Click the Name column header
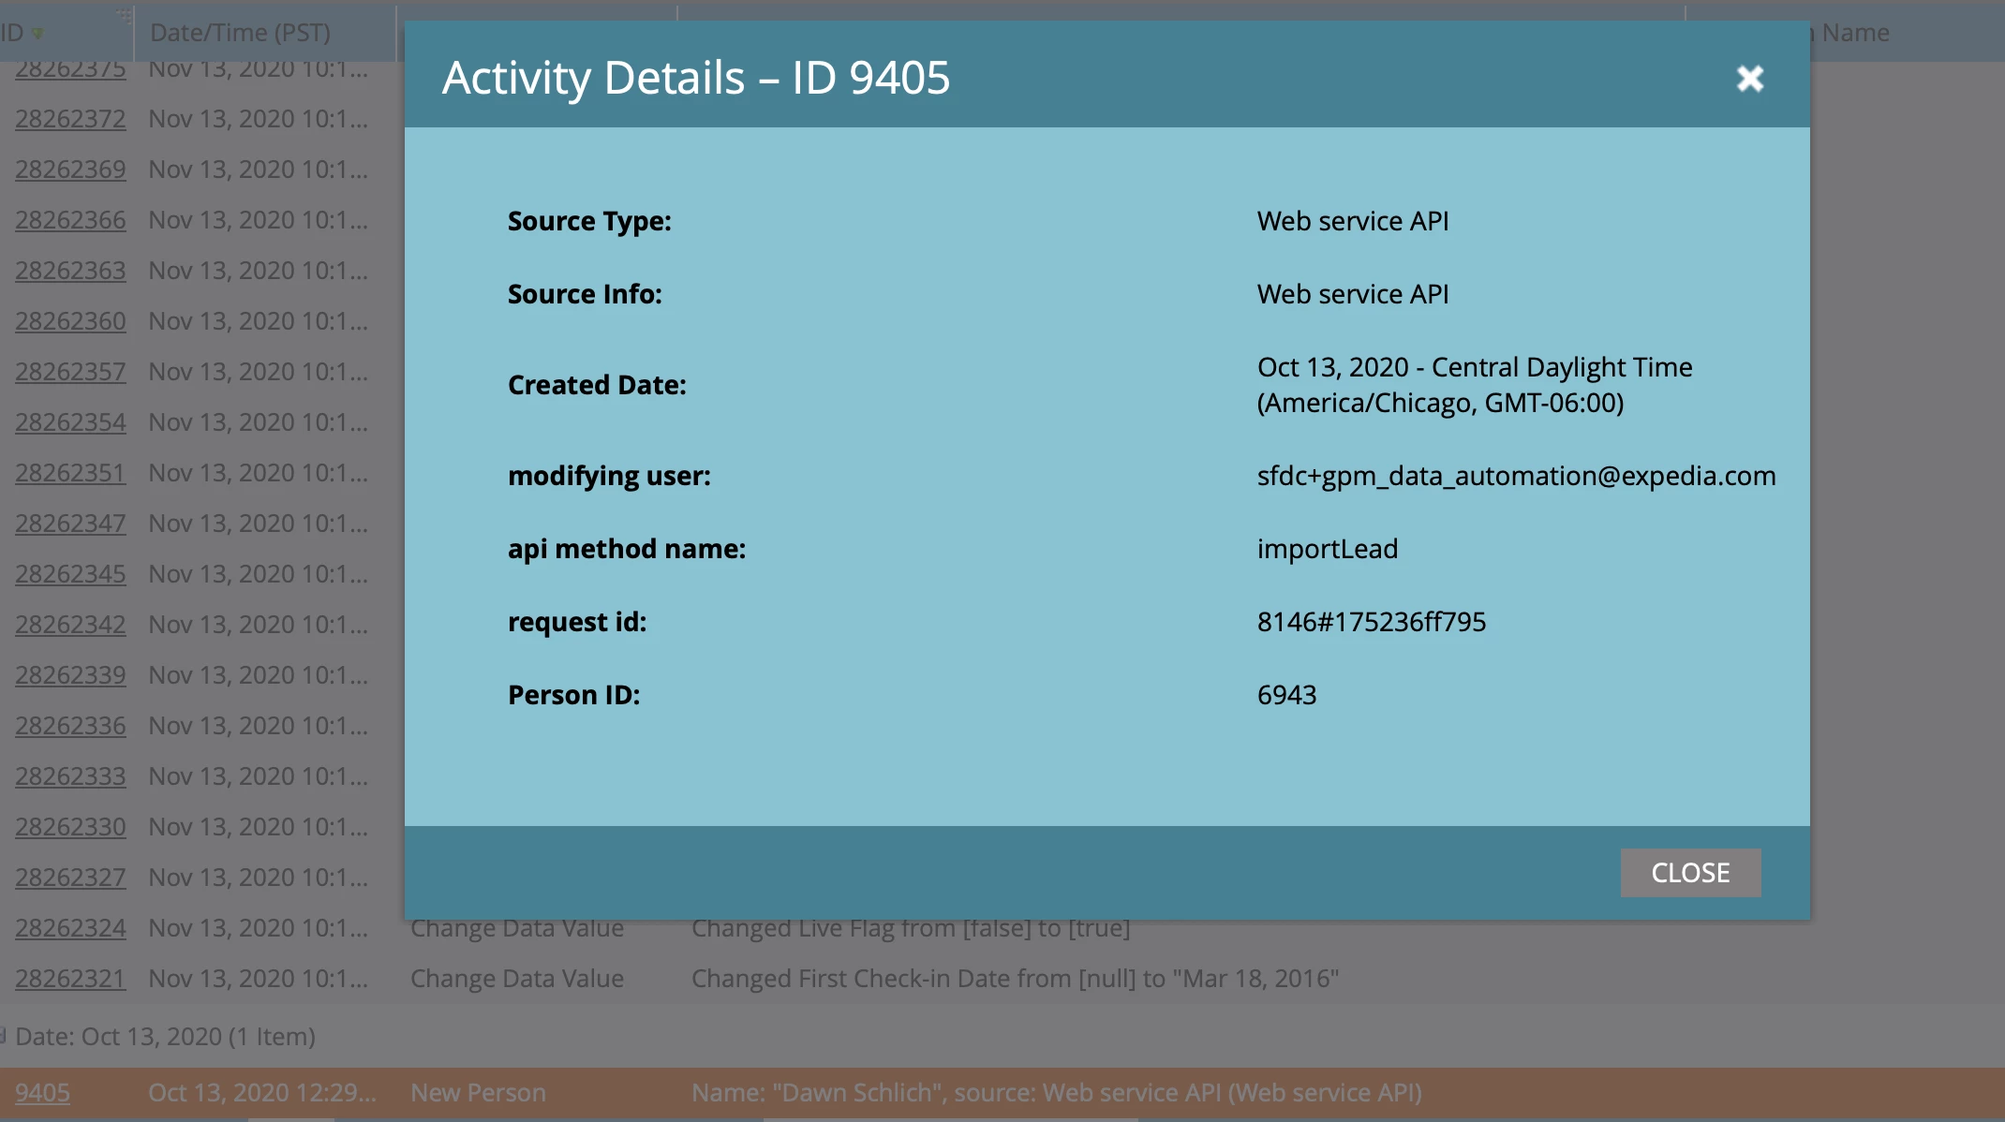 [x=1854, y=33]
